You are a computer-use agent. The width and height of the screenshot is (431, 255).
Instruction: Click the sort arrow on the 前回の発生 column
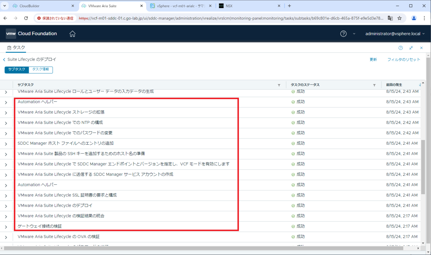point(420,85)
